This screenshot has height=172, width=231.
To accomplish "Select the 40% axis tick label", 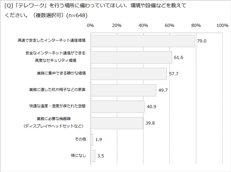I will [143, 26].
